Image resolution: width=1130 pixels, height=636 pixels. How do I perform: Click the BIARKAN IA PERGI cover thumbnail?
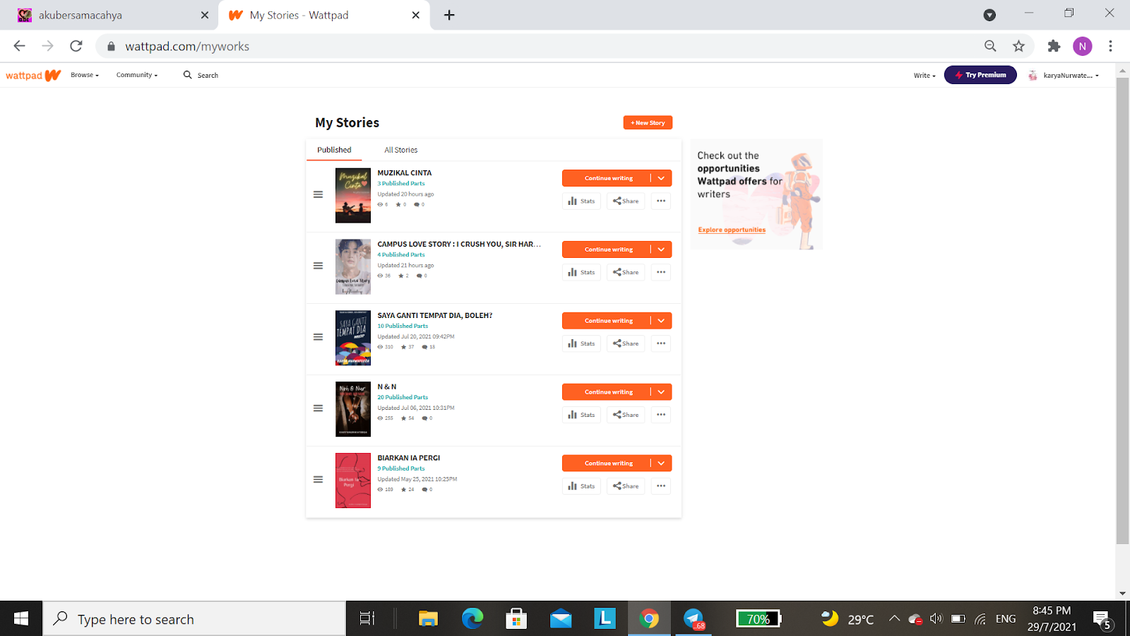353,481
